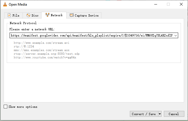Click the Capture Device tab icon
Screen dimensions: 188x121
(x=72, y=15)
